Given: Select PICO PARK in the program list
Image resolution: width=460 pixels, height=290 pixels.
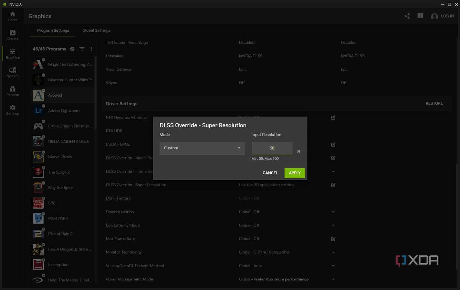Looking at the screenshot, I should click(62, 218).
